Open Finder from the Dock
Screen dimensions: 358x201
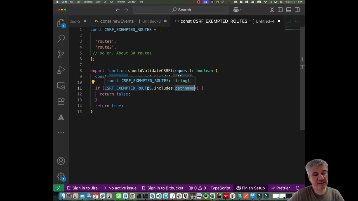click(x=62, y=196)
